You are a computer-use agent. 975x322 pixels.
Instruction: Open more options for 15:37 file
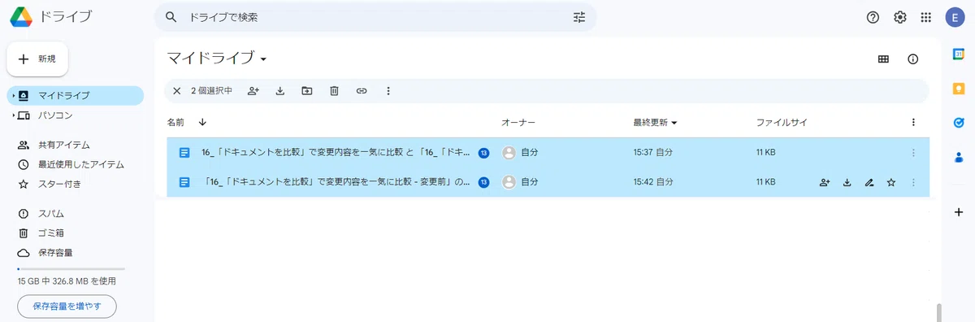point(913,152)
